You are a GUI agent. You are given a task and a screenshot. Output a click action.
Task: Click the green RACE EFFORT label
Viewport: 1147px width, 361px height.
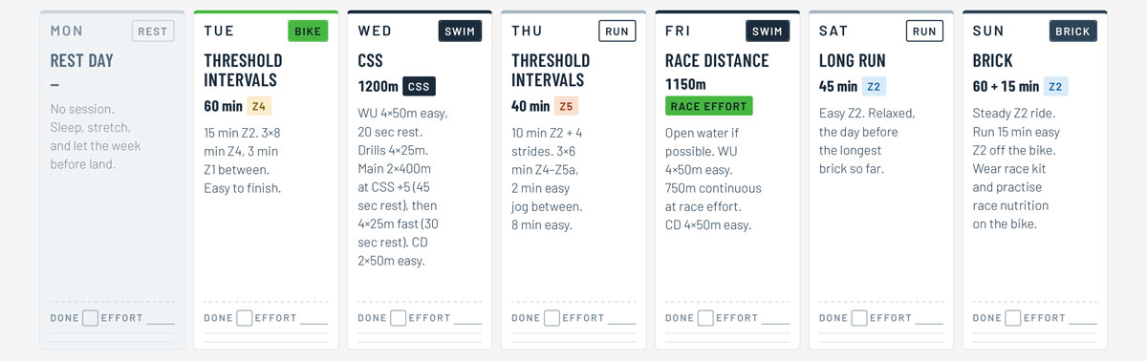pos(708,106)
